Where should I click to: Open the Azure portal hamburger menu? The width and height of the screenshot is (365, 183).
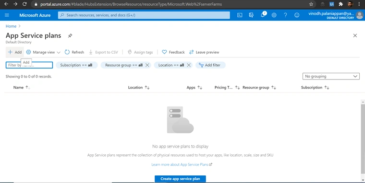tap(7, 15)
